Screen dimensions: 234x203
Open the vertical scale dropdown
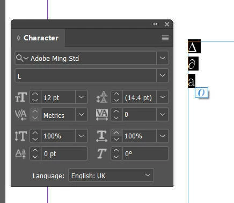click(82, 136)
